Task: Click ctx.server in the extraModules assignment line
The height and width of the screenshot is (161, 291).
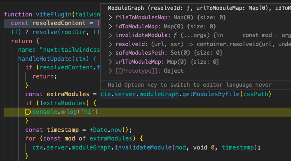Action: [118, 94]
